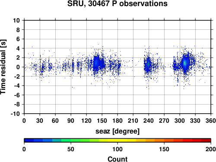Click the 360 tick label on x-axis
Screen dimensions: 216x162
210,121
